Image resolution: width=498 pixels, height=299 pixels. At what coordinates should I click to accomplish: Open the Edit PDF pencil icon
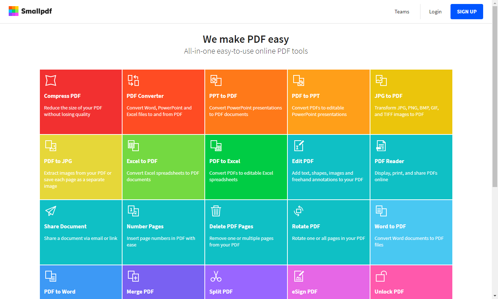(298, 146)
